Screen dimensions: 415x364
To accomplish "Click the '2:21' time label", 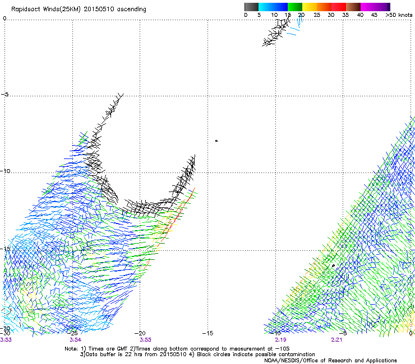I will coord(336,340).
